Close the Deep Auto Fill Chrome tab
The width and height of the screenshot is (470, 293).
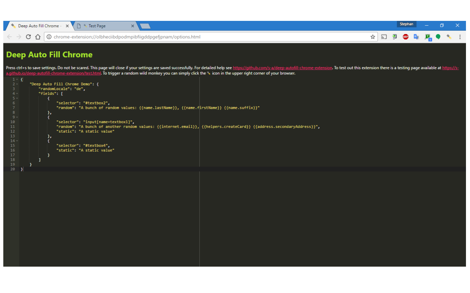(x=67, y=26)
